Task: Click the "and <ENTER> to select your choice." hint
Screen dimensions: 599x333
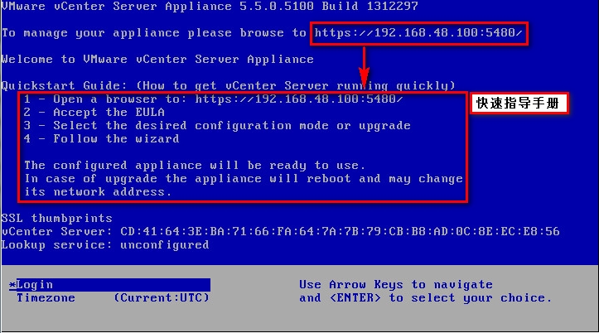Action: click(426, 298)
